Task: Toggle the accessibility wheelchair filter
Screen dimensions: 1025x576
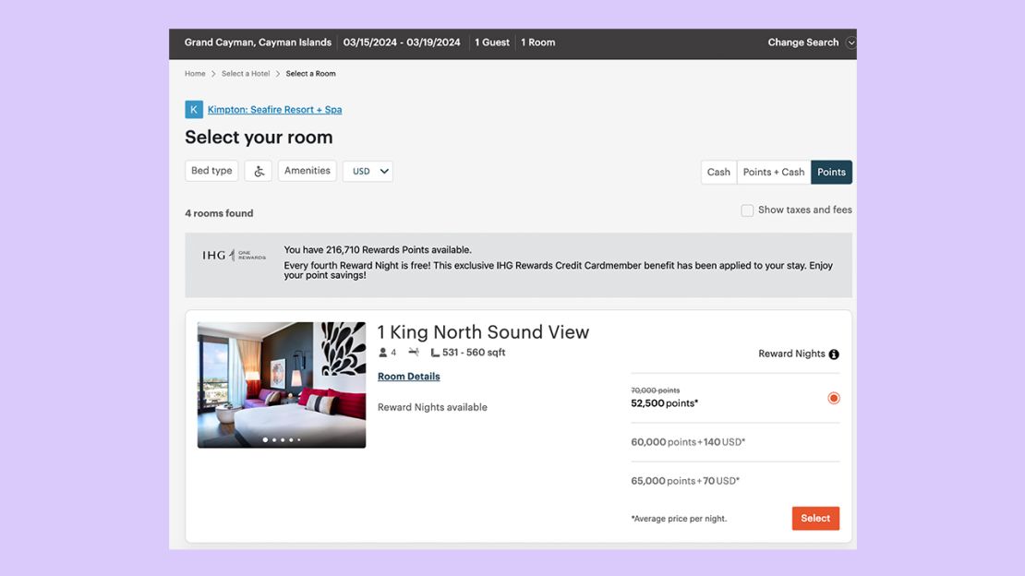Action: (259, 172)
